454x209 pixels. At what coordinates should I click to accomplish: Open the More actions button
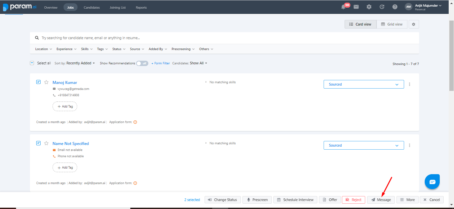coord(407,200)
